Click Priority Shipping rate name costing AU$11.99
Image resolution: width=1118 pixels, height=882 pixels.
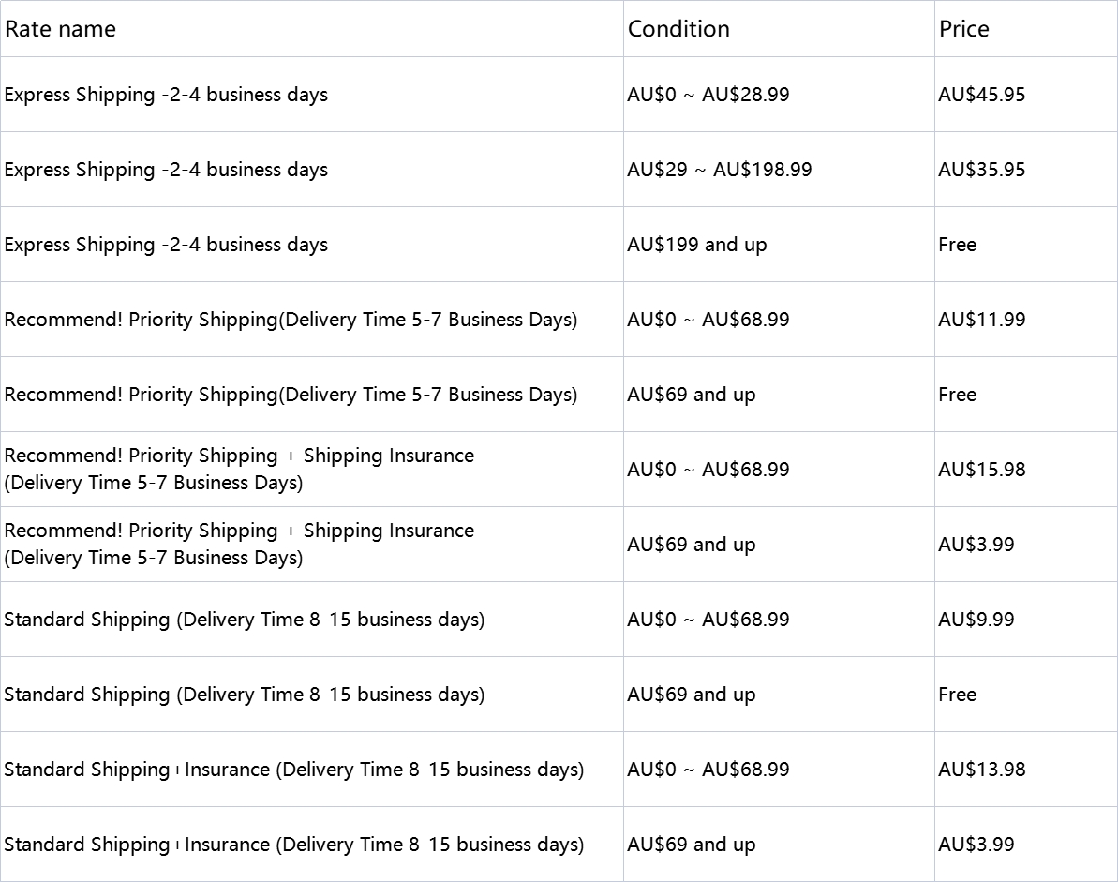tap(291, 320)
